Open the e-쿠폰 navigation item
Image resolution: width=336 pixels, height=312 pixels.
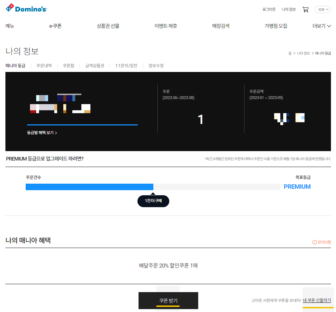(x=55, y=26)
